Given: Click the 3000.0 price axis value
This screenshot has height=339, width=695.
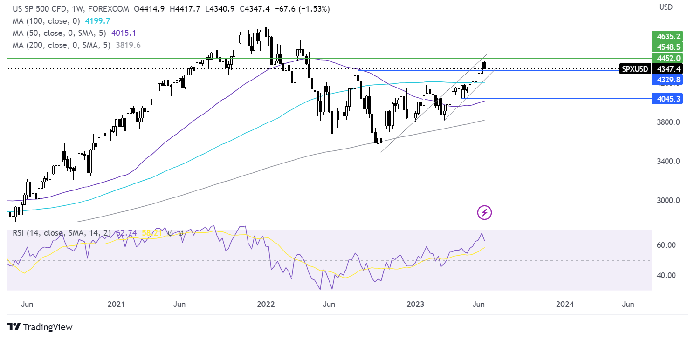Looking at the screenshot, I should [x=668, y=201].
